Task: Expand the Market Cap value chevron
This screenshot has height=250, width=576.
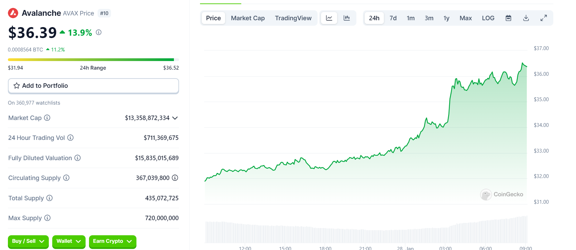Action: (x=175, y=118)
